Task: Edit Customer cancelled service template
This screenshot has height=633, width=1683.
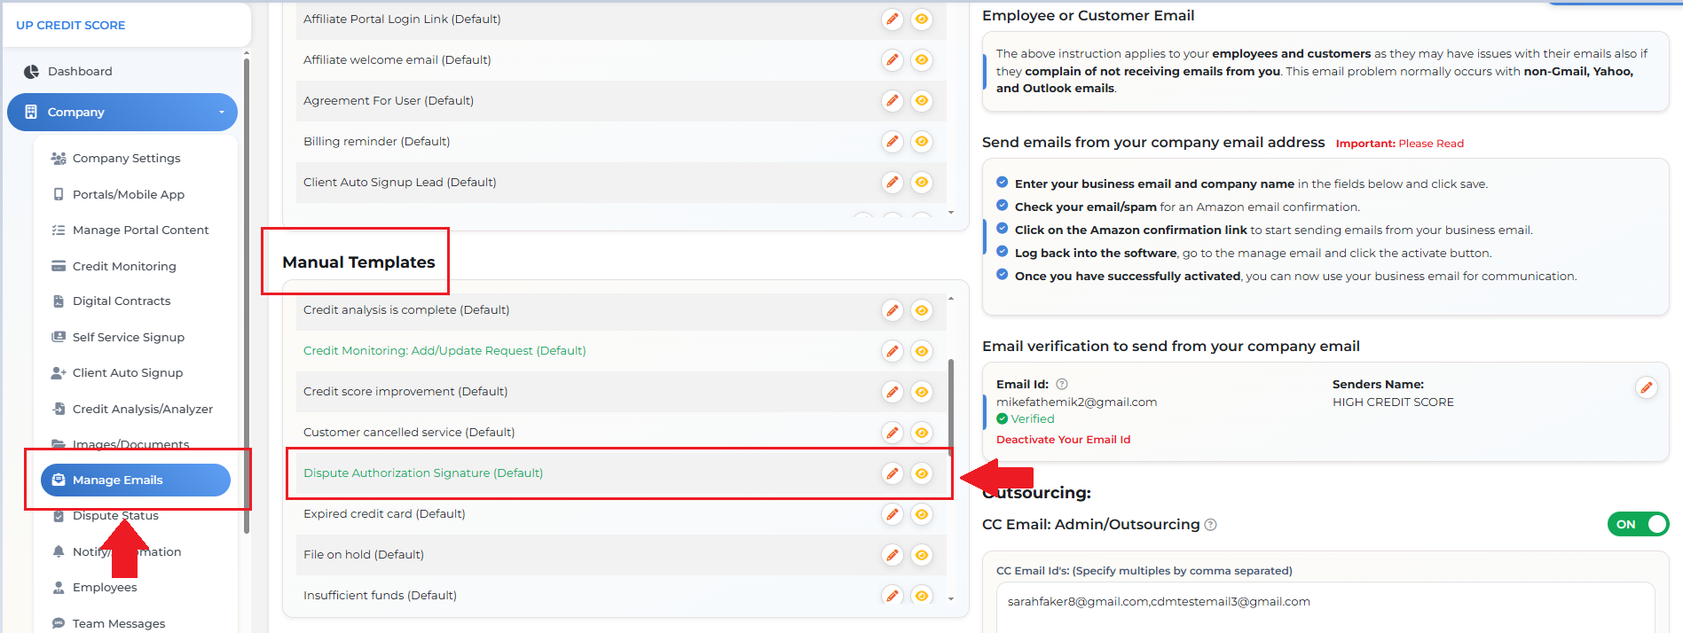Action: (x=893, y=432)
